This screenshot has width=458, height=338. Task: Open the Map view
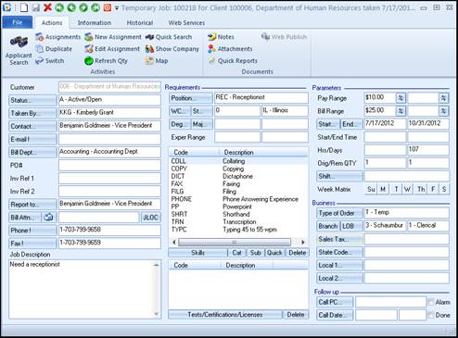(x=157, y=61)
